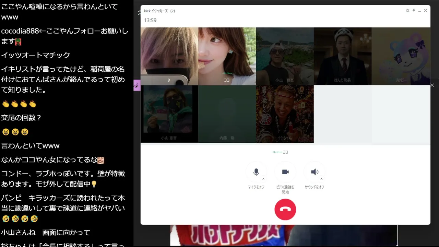Select the ぱんだ院長 participant tile
This screenshot has height=247, width=439.
pos(343,56)
